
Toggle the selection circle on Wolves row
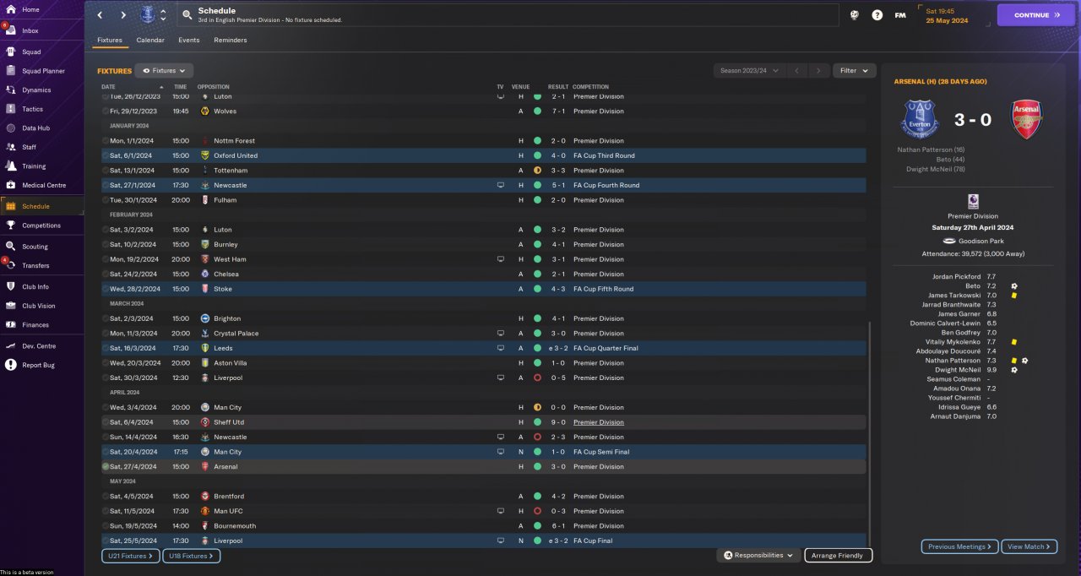point(106,111)
